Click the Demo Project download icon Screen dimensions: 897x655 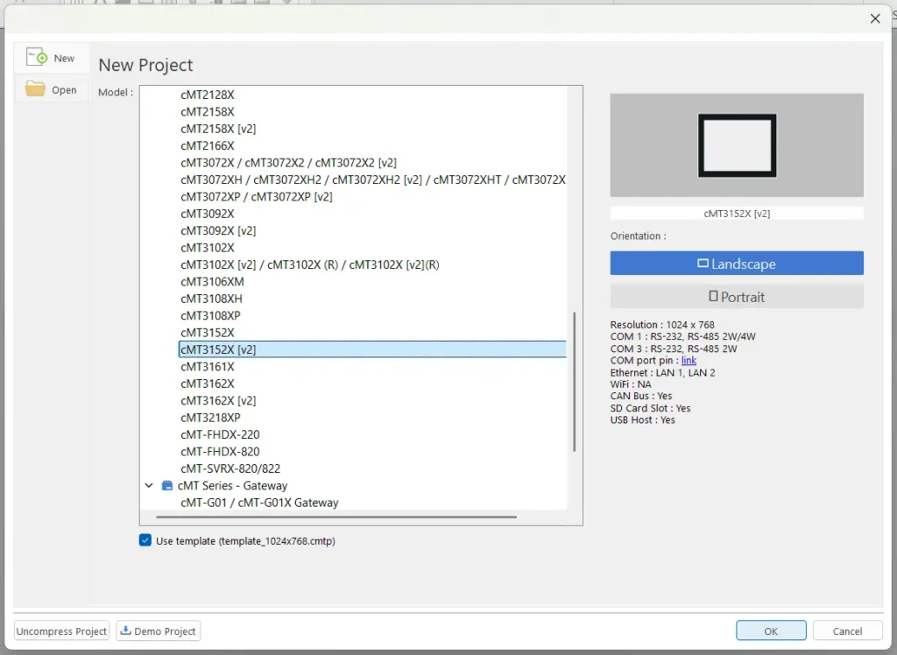pyautogui.click(x=126, y=630)
